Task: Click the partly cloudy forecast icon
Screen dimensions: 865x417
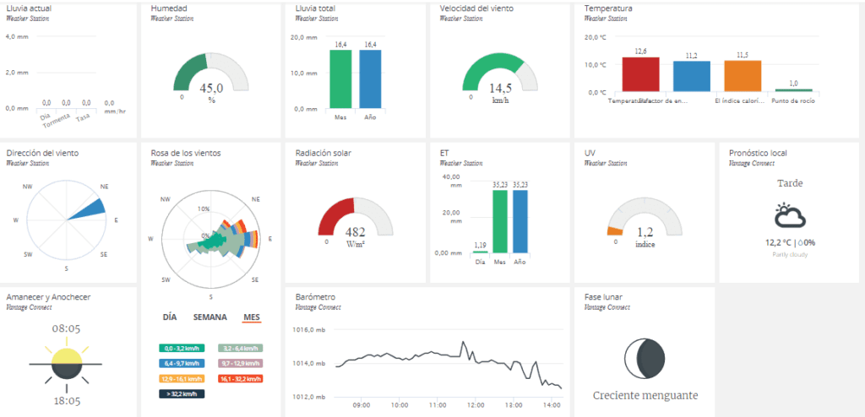Action: (790, 216)
